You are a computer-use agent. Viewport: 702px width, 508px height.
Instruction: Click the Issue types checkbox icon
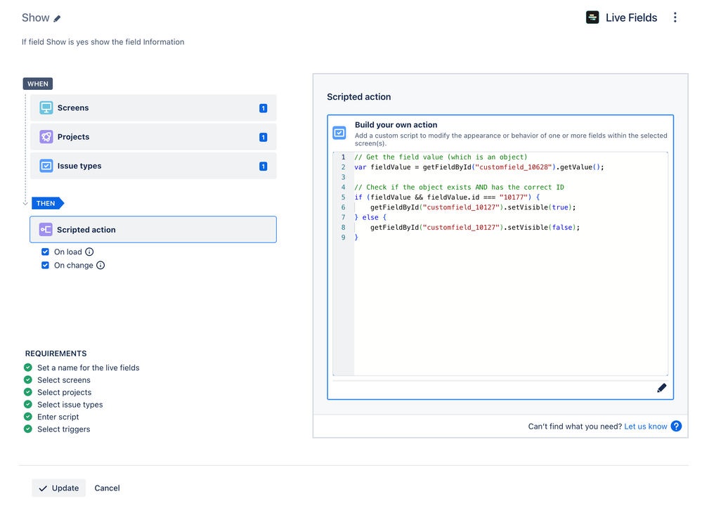tap(46, 167)
